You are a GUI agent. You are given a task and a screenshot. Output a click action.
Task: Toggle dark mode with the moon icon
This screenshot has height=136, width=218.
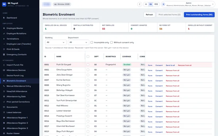click(x=140, y=4)
